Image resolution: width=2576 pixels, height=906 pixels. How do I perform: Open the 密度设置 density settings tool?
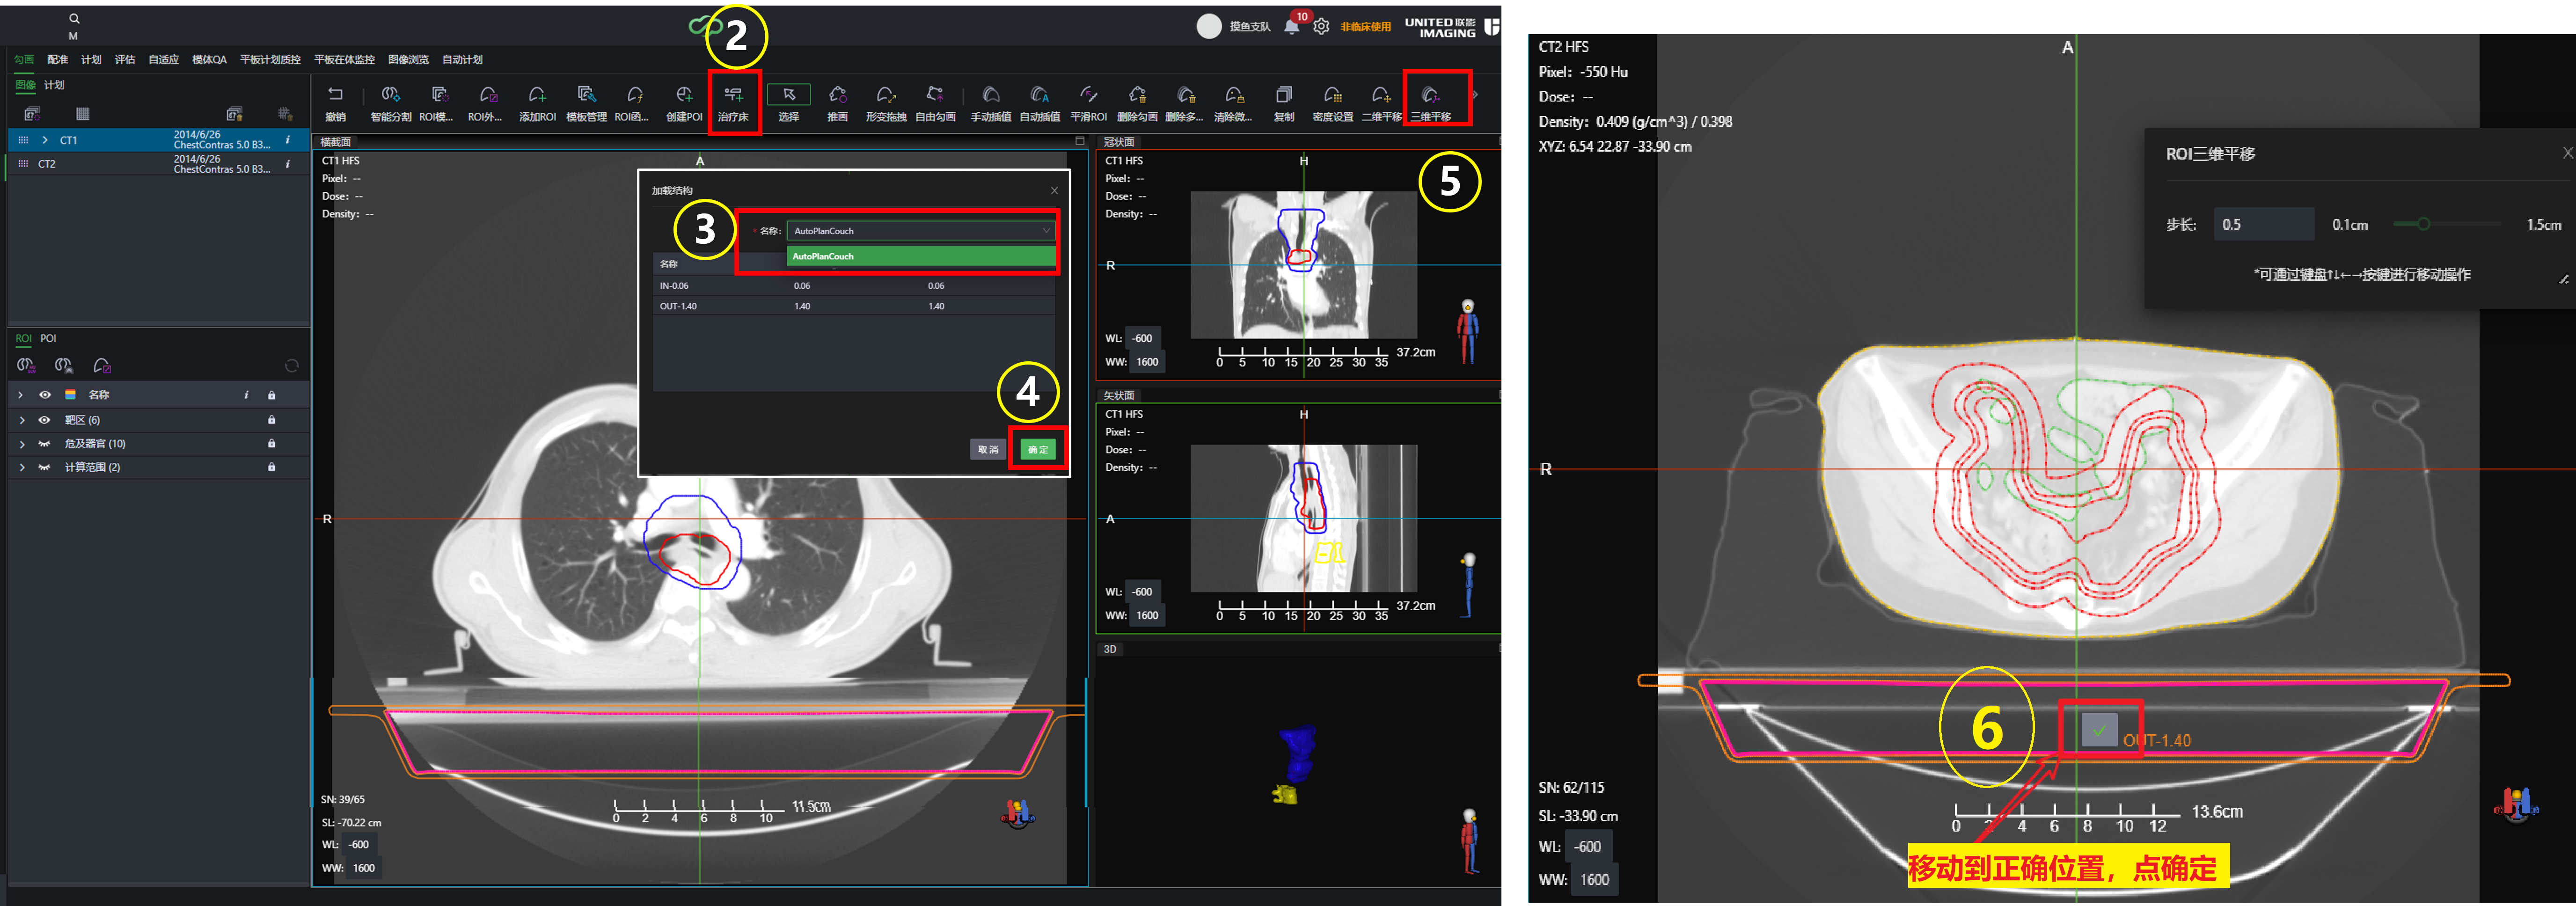click(x=1332, y=103)
